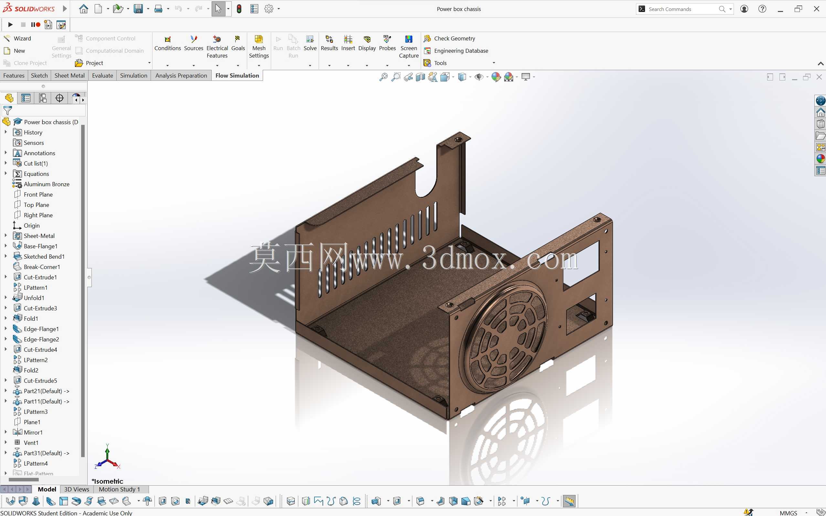This screenshot has height=516, width=826.
Task: Select the Aluminum Bronze material item
Action: pos(41,184)
